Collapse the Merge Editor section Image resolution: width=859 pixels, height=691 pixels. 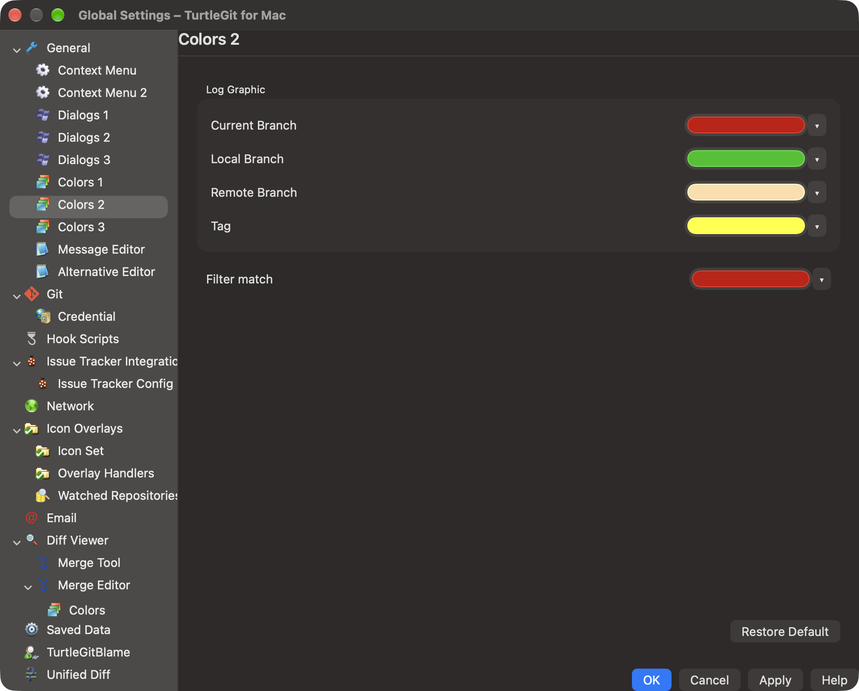tap(28, 587)
